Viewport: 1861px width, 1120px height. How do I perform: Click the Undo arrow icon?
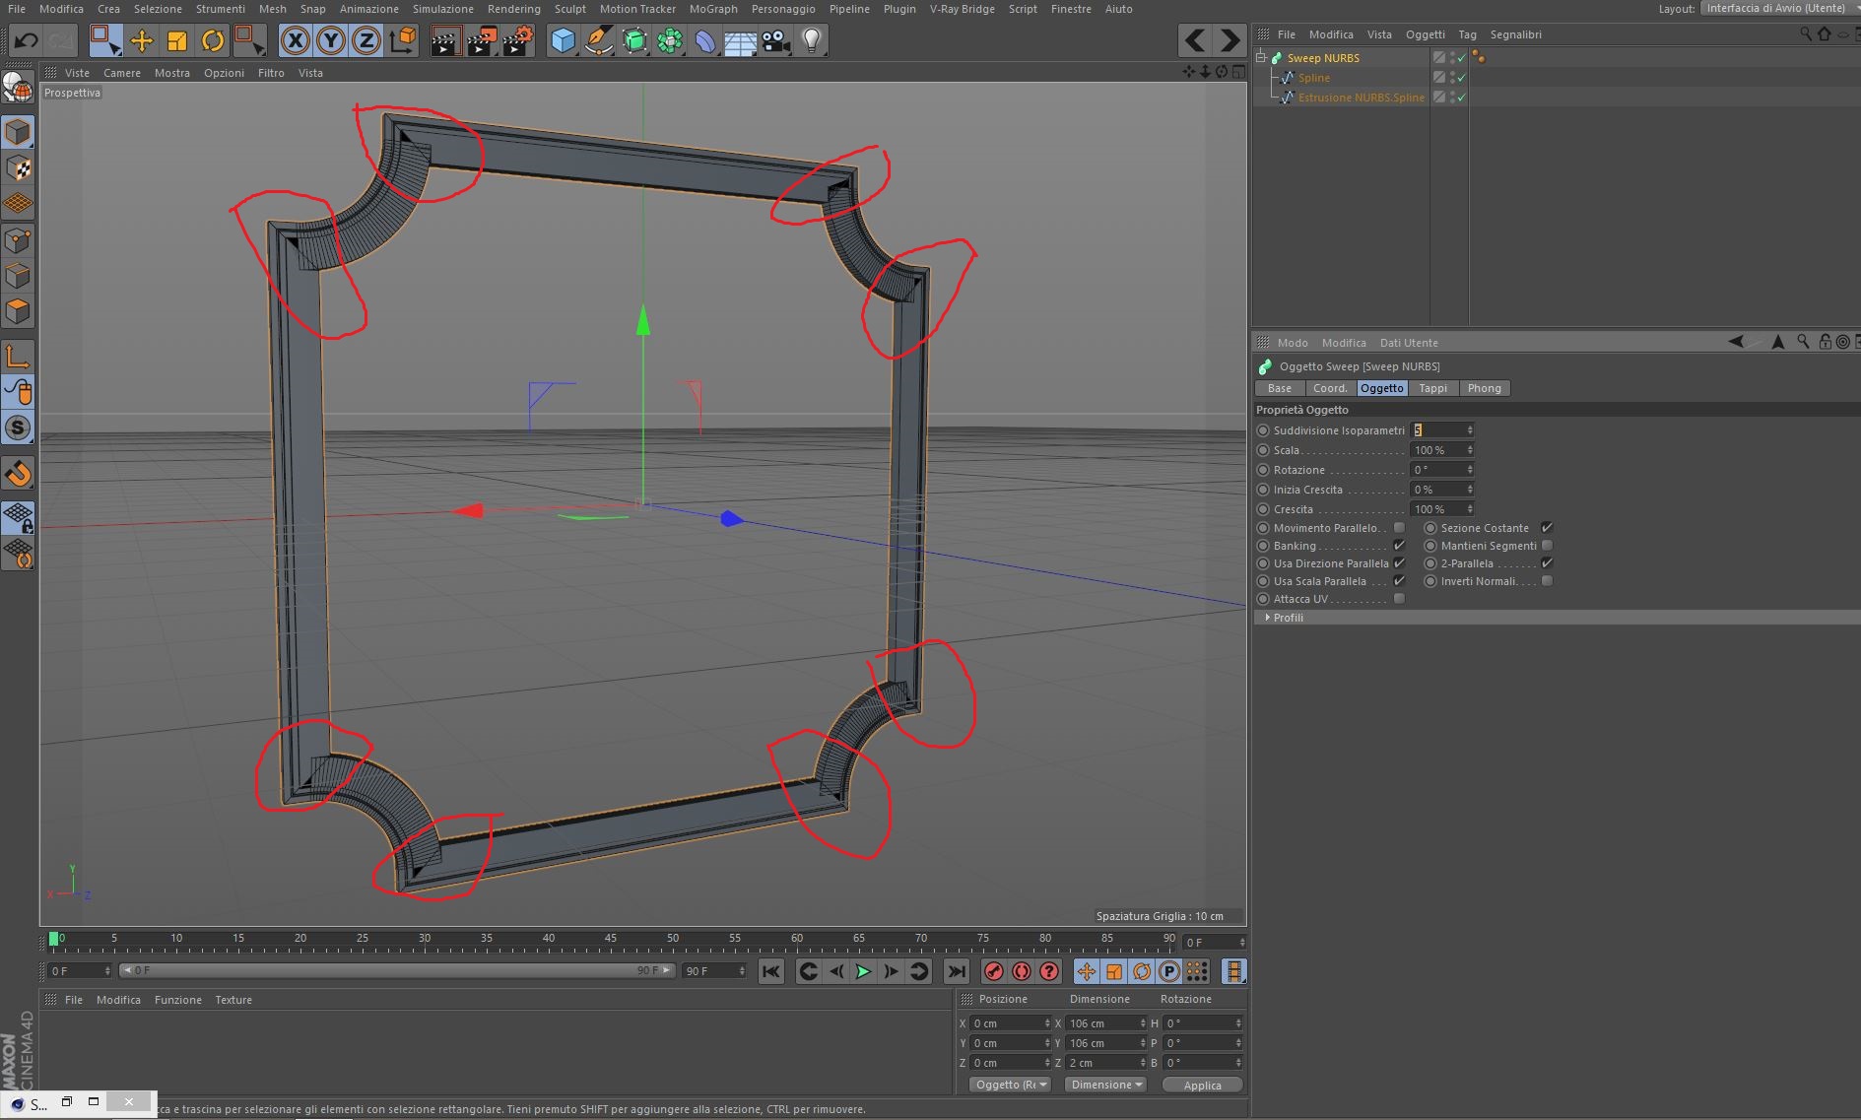(27, 40)
